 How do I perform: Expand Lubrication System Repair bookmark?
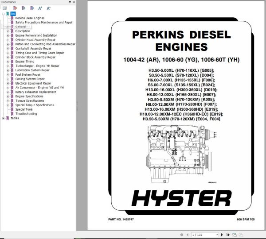[8, 70]
